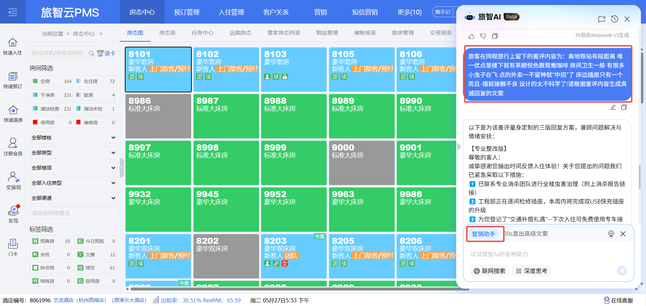Screen dimensions: 646x306
Task: Click link icon on room 8203 card
Action: (276, 264)
